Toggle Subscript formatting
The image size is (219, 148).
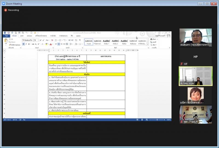click(36, 44)
